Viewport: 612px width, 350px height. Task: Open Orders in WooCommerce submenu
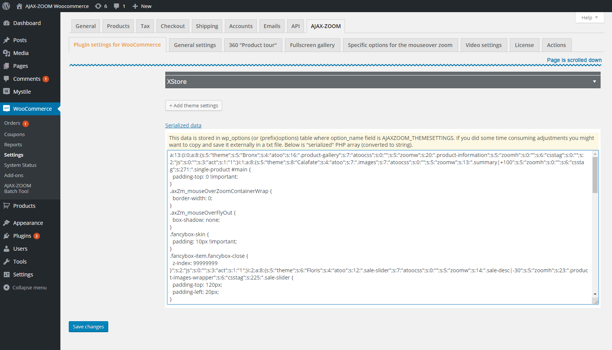pyautogui.click(x=12, y=123)
